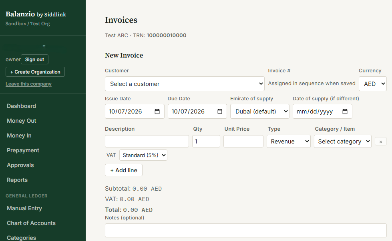Click the Balanzio by Siddlink logo text

[36, 14]
